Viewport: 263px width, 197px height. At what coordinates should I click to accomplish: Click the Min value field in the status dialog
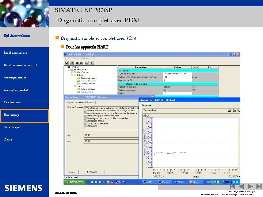pos(111,142)
